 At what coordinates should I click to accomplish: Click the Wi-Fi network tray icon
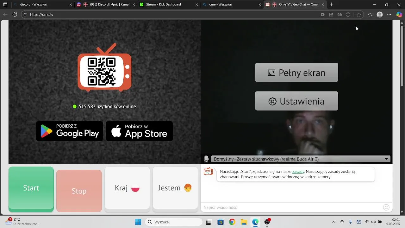[x=367, y=222]
